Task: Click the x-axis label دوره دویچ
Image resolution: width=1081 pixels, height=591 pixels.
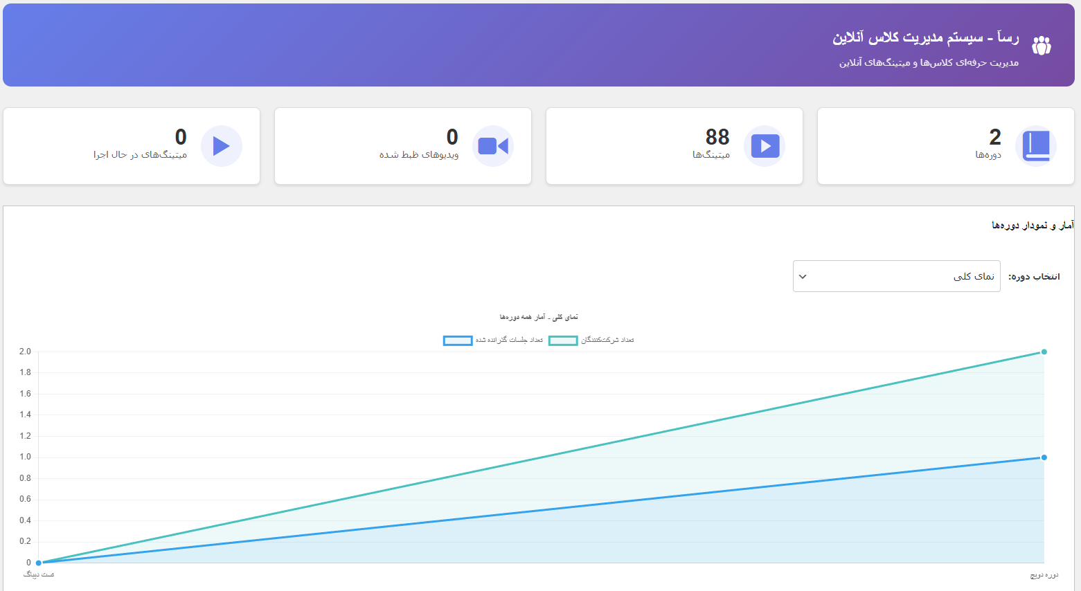Action: [x=1044, y=575]
